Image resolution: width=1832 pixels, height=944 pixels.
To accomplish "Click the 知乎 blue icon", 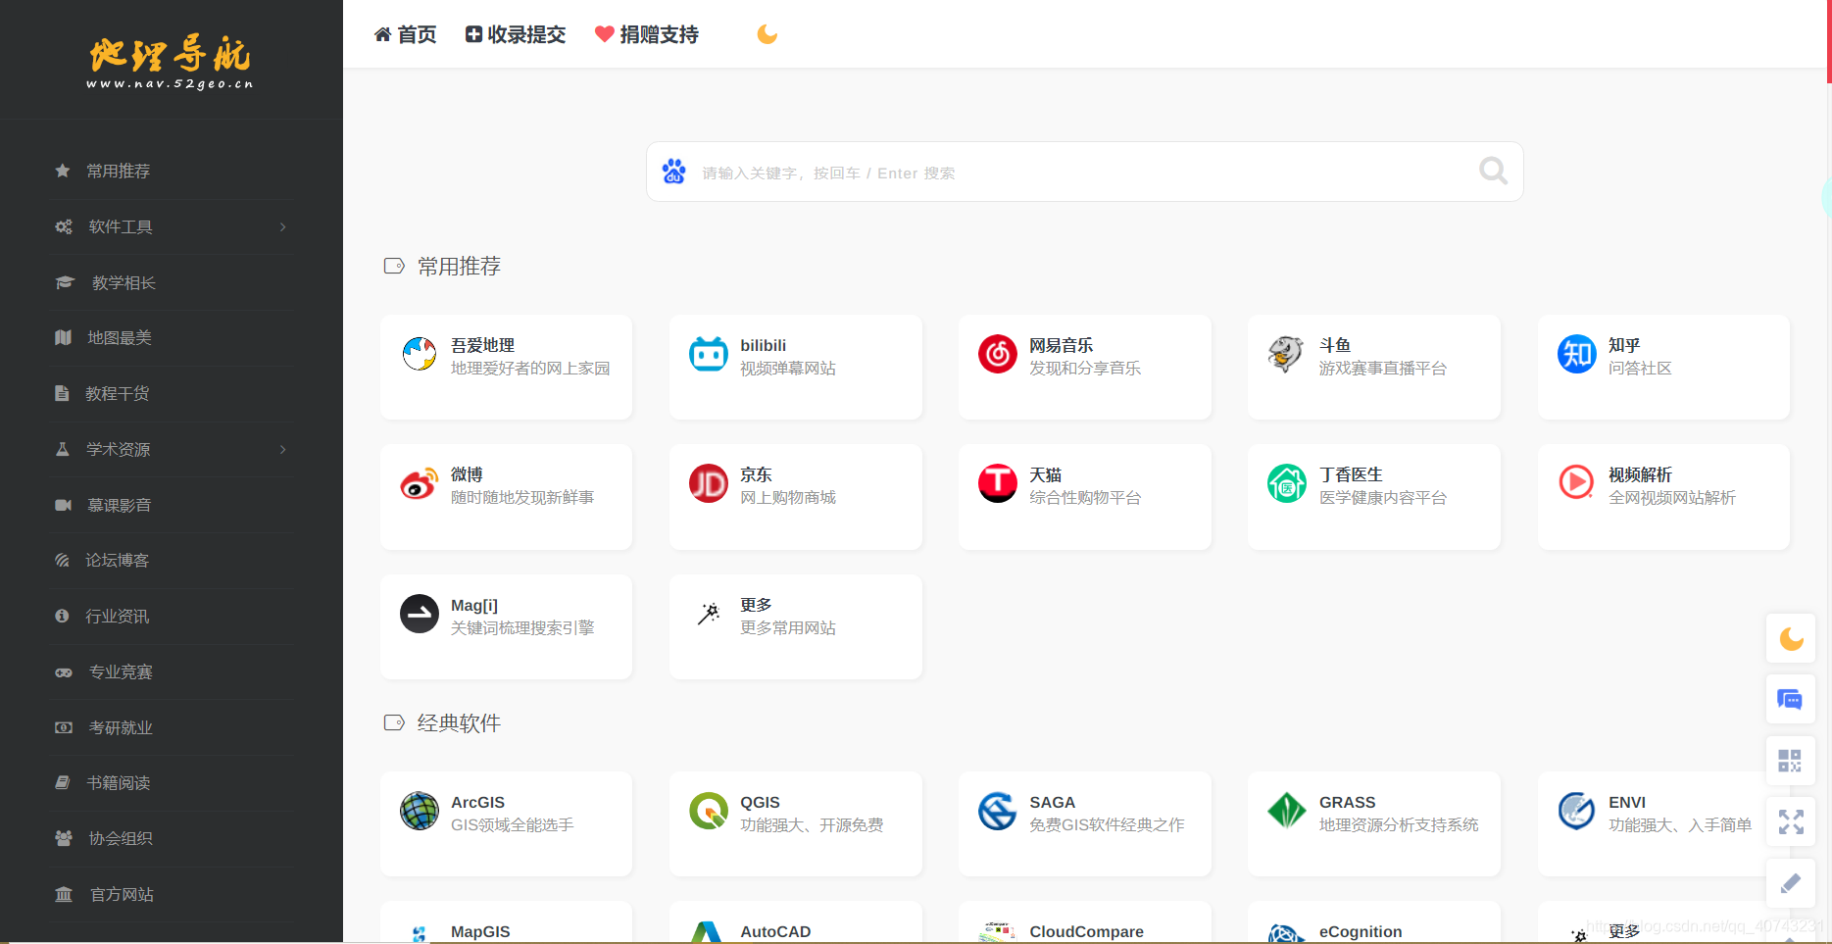I will [x=1577, y=354].
